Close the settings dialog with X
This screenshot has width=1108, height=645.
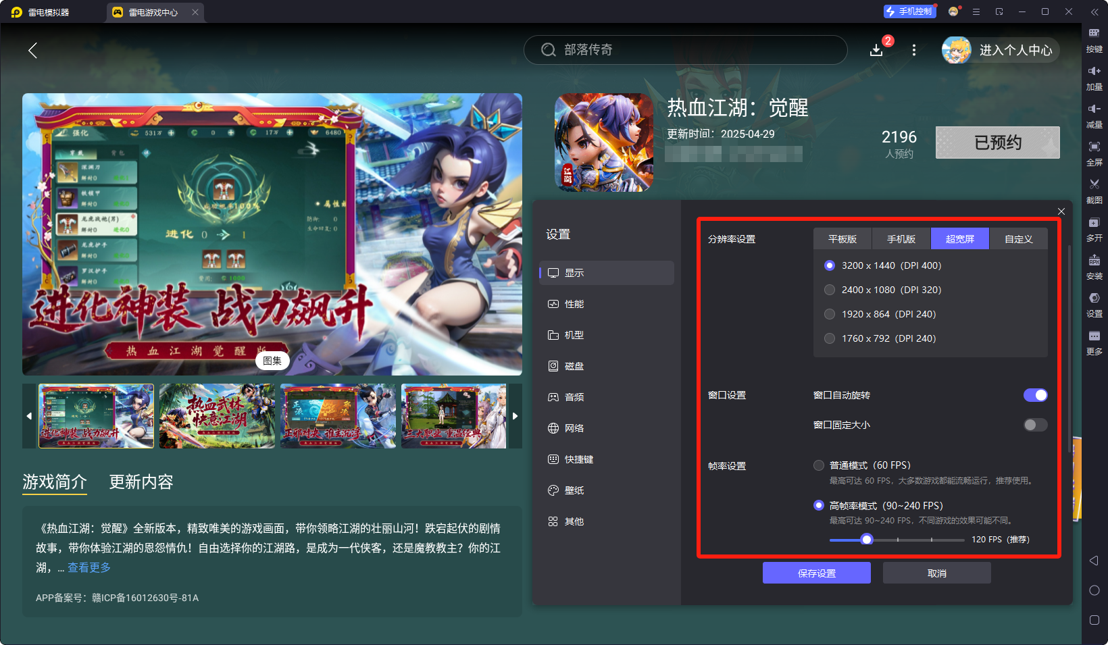pyautogui.click(x=1061, y=211)
